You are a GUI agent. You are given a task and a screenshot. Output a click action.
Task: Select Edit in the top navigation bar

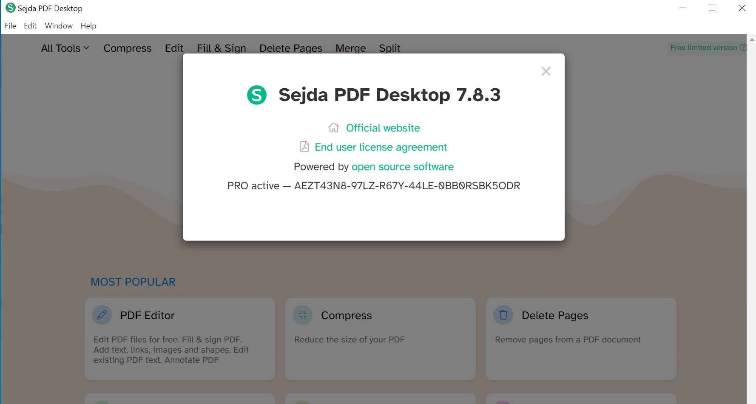[x=174, y=48]
